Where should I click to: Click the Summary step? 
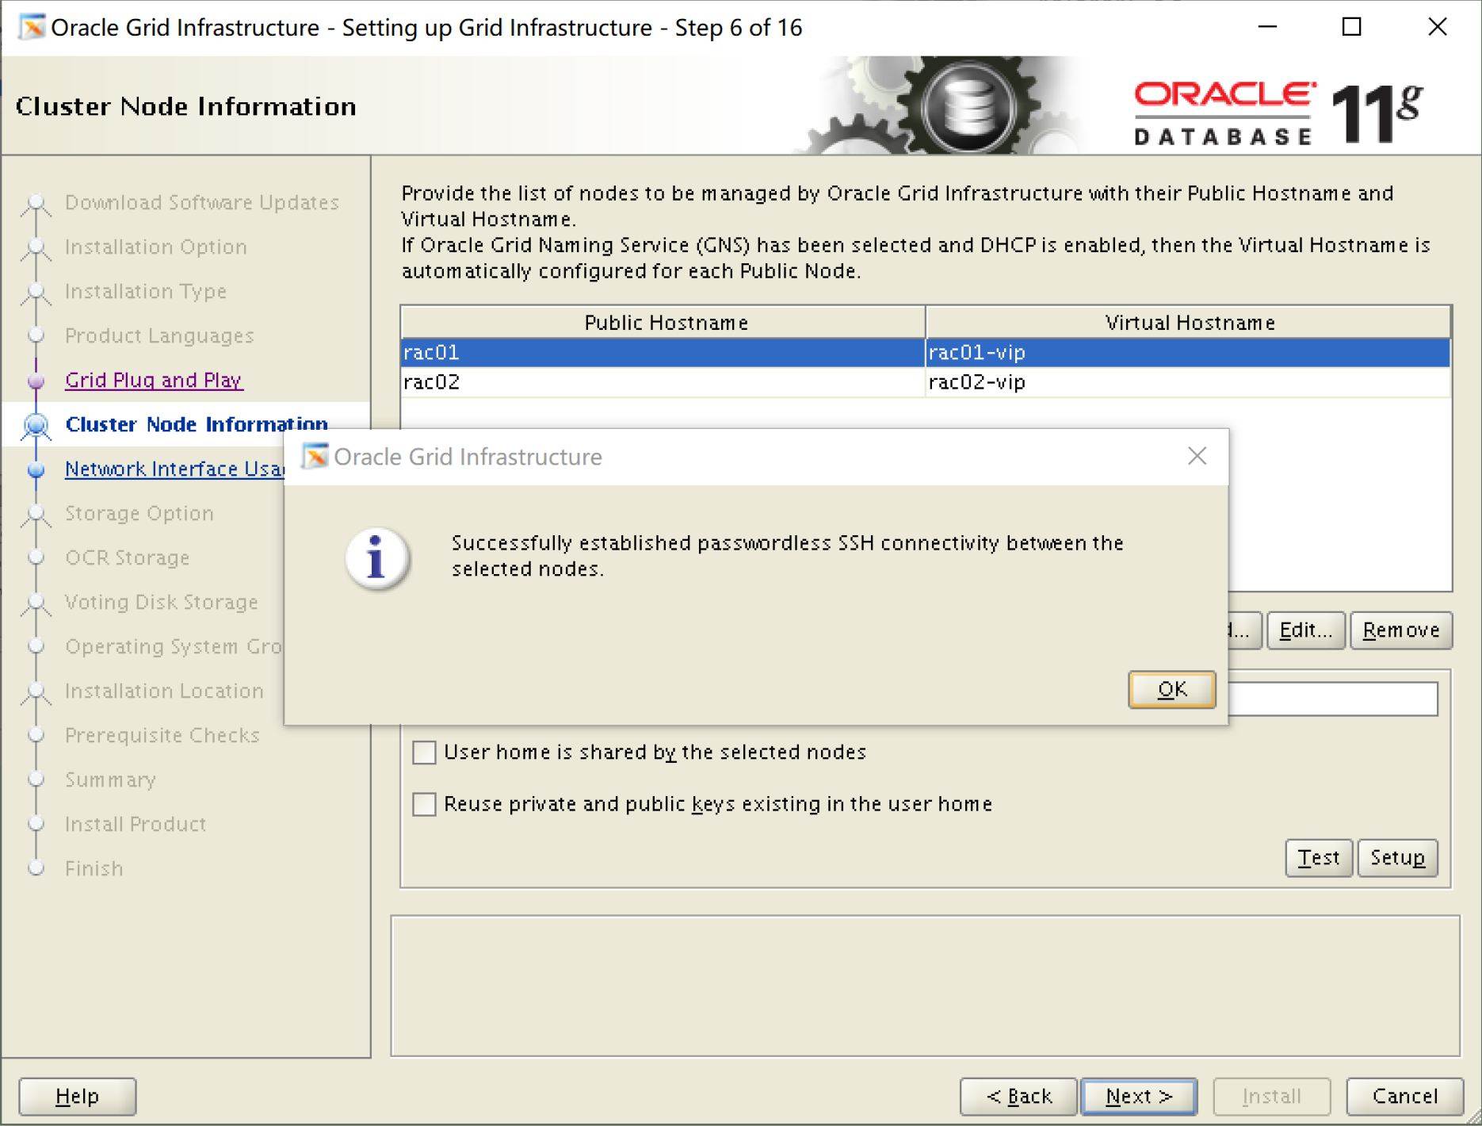[110, 779]
